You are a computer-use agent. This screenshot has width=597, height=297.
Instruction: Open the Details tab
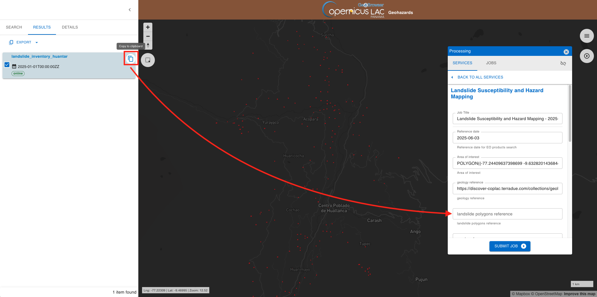click(70, 27)
